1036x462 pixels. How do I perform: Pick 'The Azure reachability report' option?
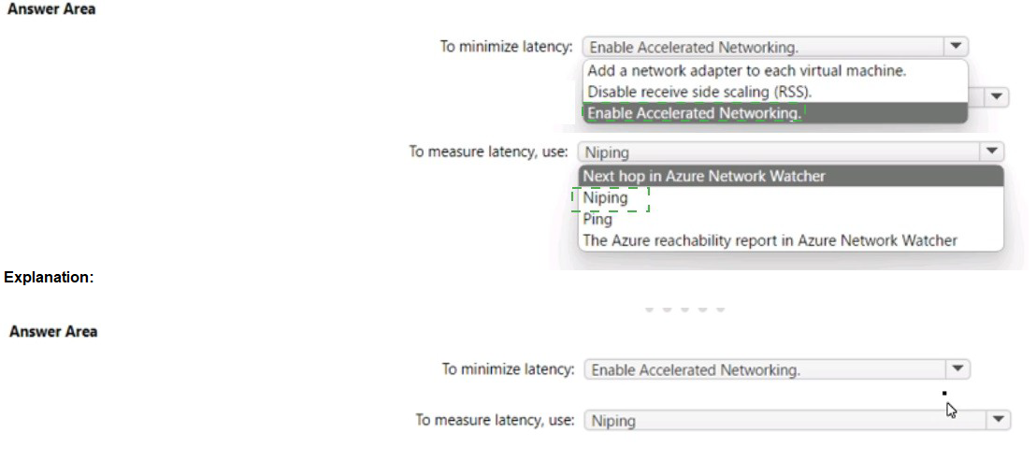tap(770, 241)
